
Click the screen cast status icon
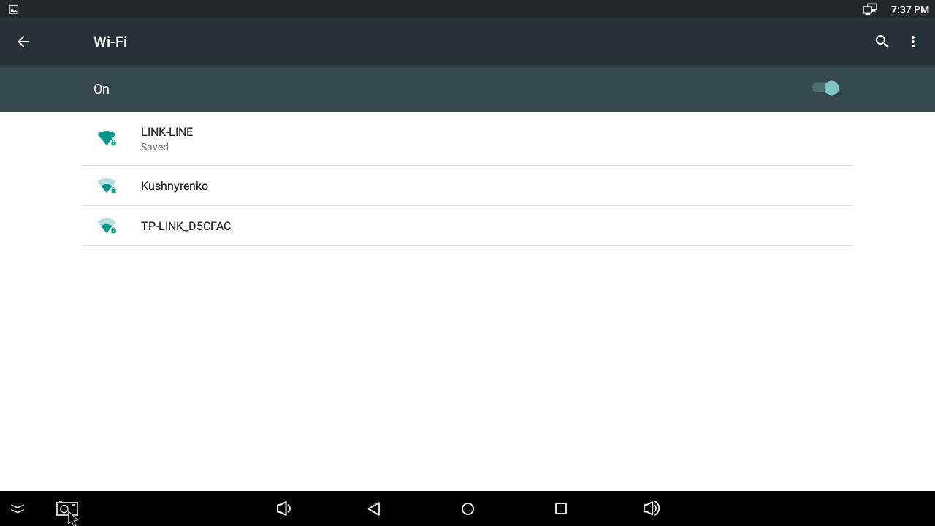pos(869,9)
